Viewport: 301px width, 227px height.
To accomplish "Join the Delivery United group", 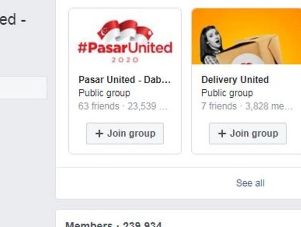I will click(x=248, y=134).
